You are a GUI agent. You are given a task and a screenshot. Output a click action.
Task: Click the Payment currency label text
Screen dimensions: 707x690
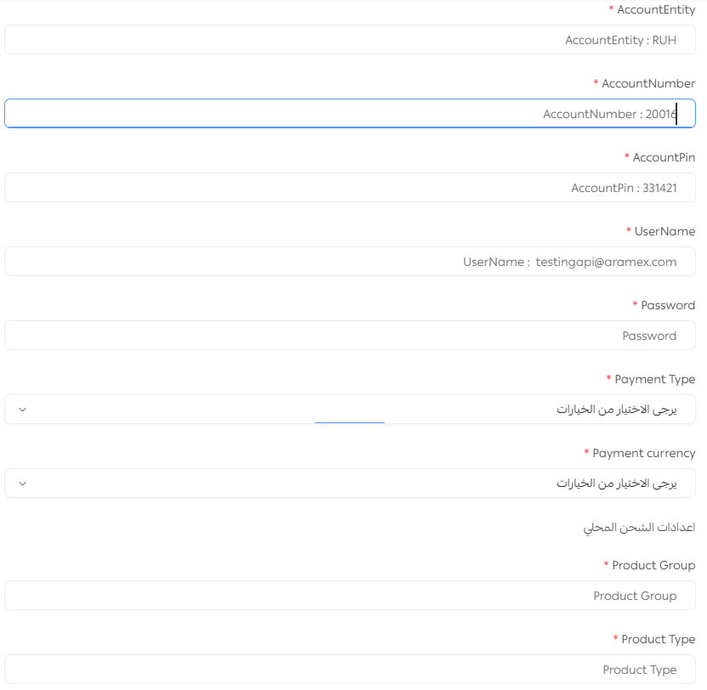643,453
